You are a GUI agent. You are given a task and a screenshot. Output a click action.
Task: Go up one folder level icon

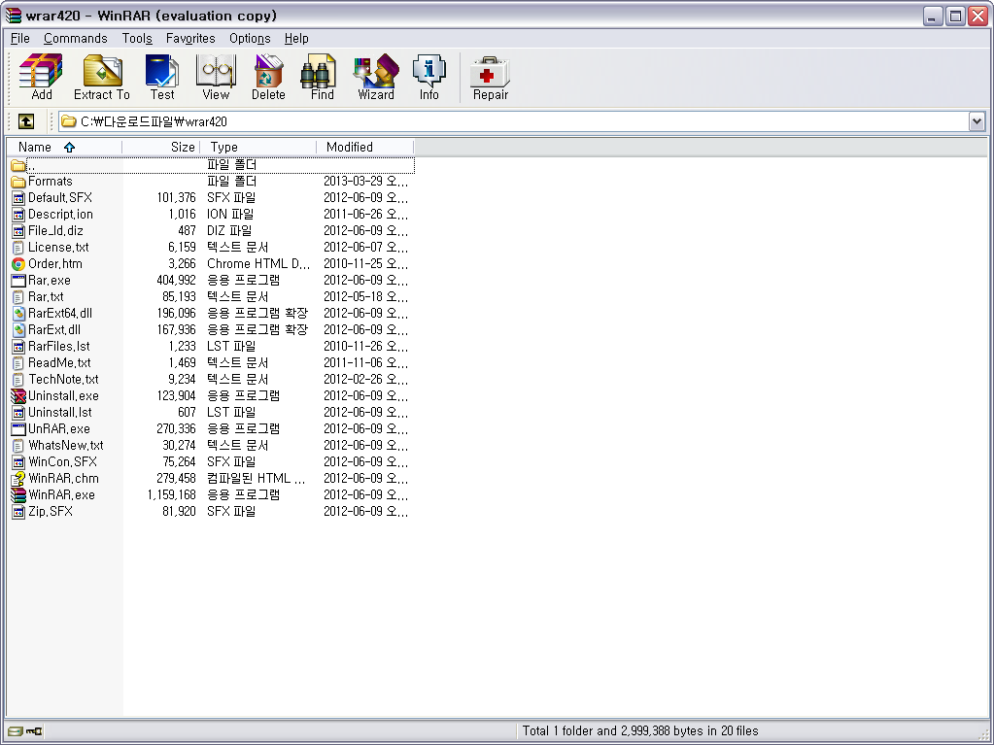[26, 121]
